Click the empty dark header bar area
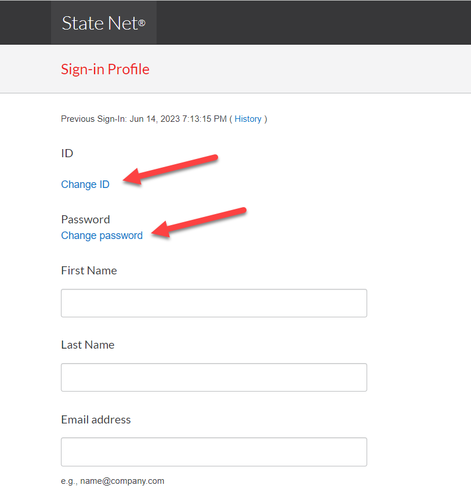471x496 pixels. click(313, 22)
